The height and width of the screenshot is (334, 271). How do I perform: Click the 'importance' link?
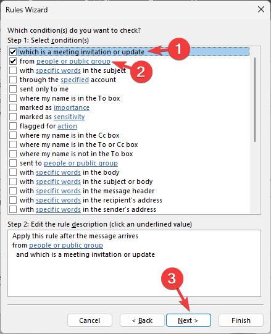pyautogui.click(x=72, y=107)
